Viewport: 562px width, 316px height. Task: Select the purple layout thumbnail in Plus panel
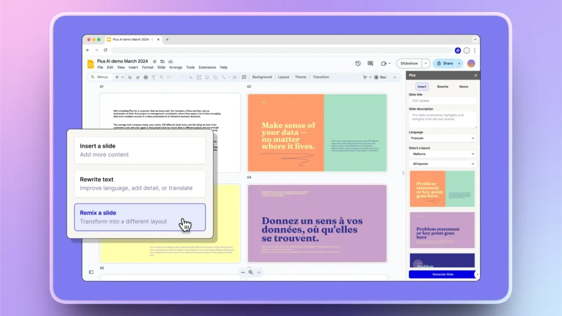pos(442,230)
